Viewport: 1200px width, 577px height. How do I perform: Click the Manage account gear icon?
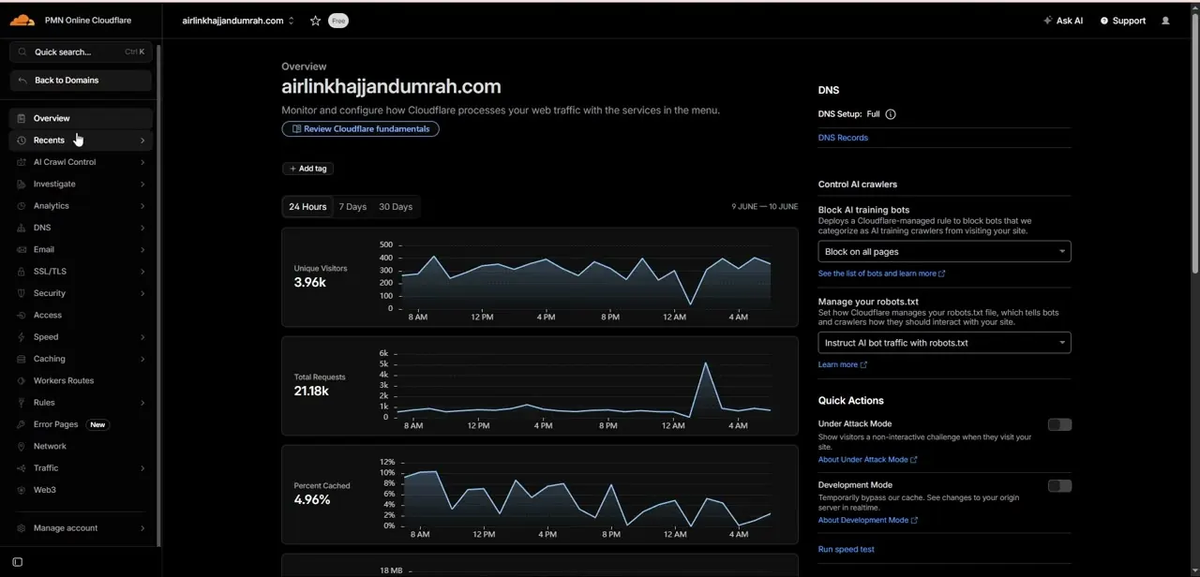pos(22,528)
